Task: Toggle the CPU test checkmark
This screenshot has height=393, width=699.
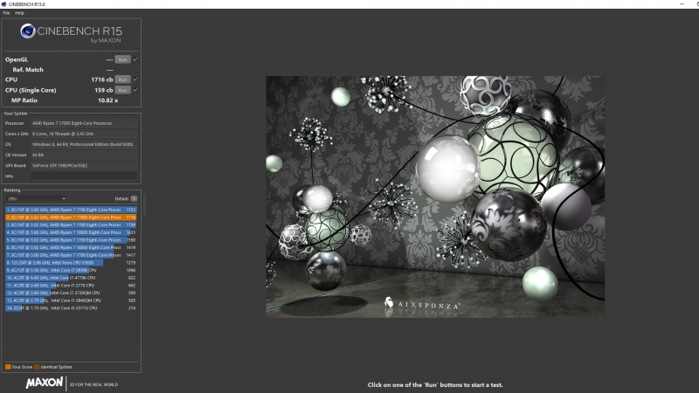Action: pyautogui.click(x=135, y=79)
